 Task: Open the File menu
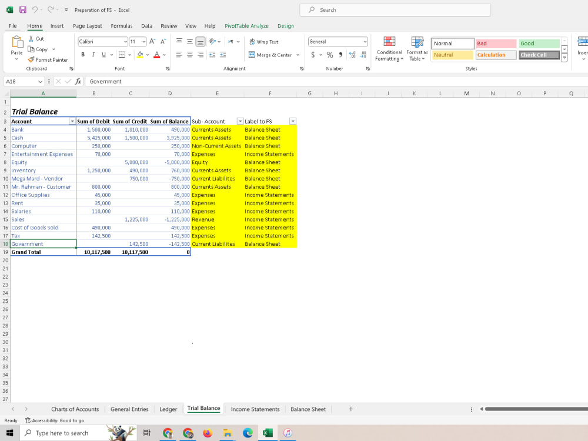(13, 26)
